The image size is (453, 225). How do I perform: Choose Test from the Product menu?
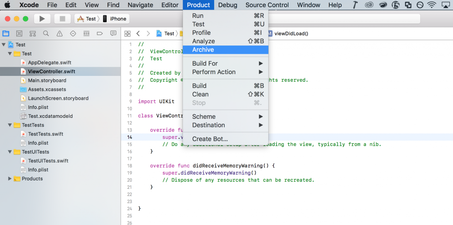[x=226, y=24]
